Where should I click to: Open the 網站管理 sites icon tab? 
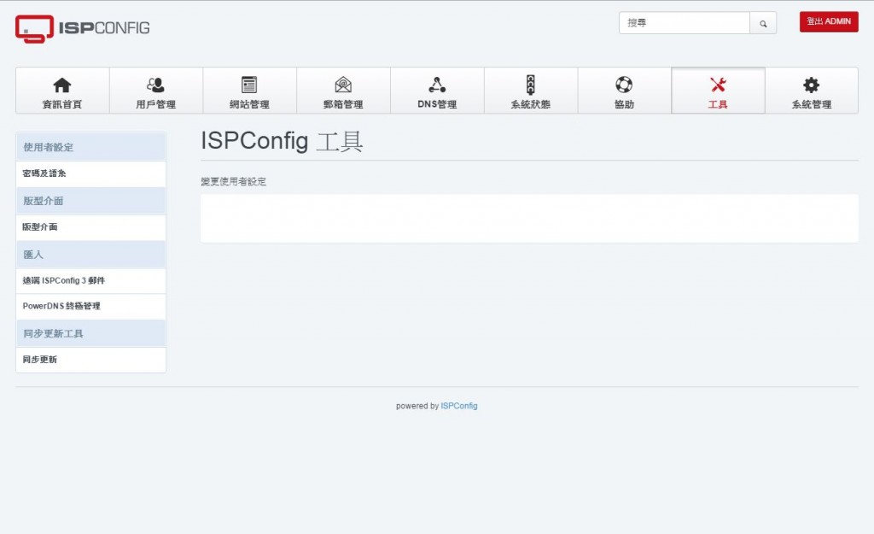point(250,91)
